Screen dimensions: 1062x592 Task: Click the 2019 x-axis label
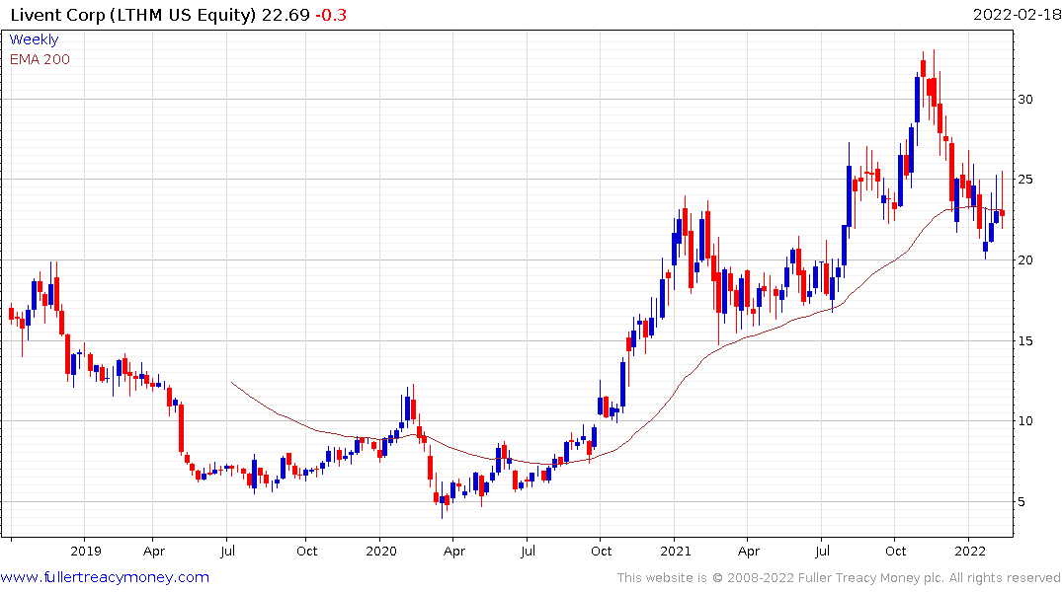tap(86, 551)
